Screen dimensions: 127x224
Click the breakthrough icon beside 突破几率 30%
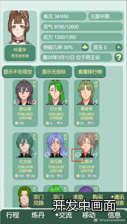click(85, 47)
